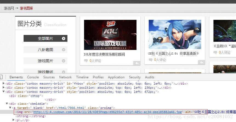Switch to the Network tab
This screenshot has width=236, height=122.
(x=65, y=77)
